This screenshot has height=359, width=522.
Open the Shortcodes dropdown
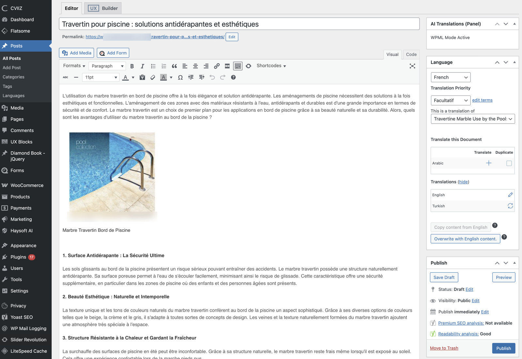[x=271, y=66]
